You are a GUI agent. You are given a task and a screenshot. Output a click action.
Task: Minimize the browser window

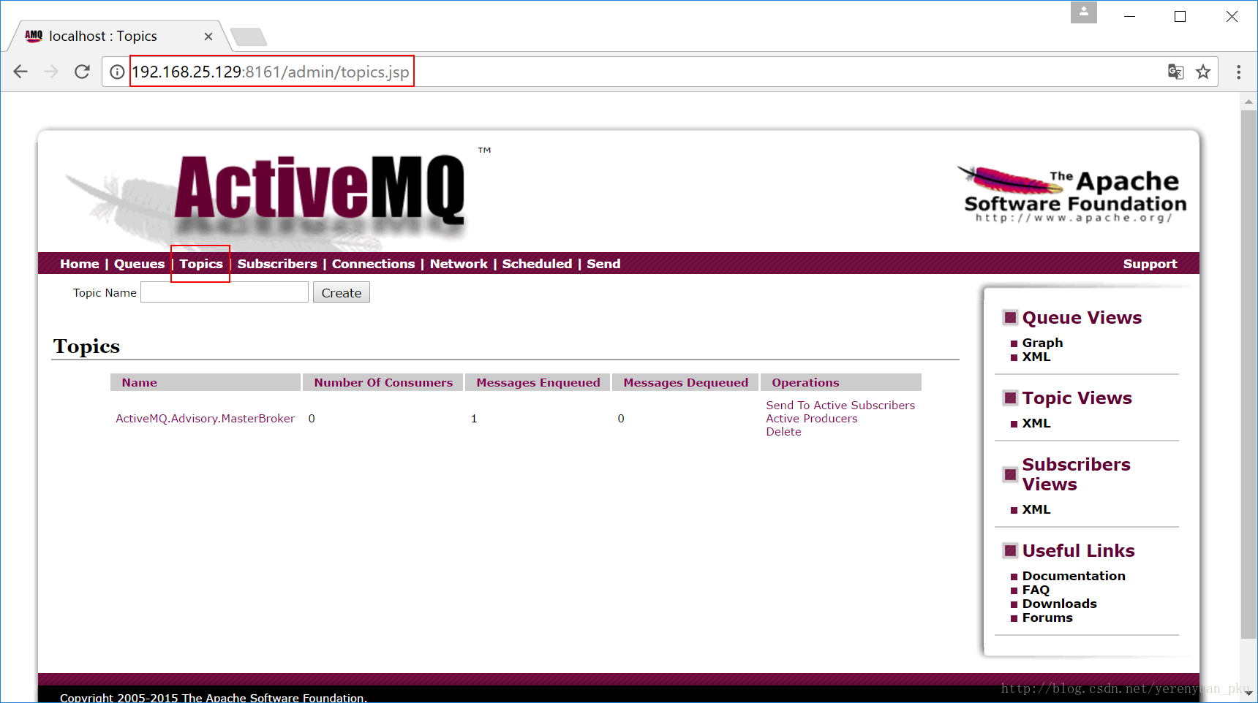pos(1129,16)
